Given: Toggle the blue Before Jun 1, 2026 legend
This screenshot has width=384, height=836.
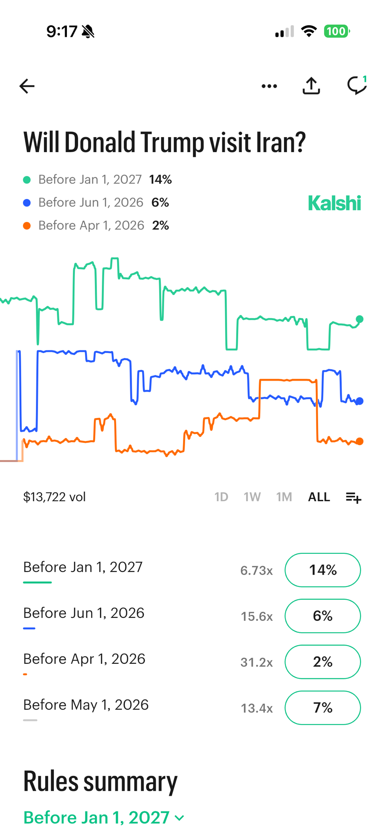Looking at the screenshot, I should pos(91,203).
